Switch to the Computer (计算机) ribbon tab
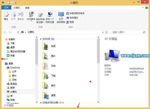The image size is (150, 109). coord(17,8)
